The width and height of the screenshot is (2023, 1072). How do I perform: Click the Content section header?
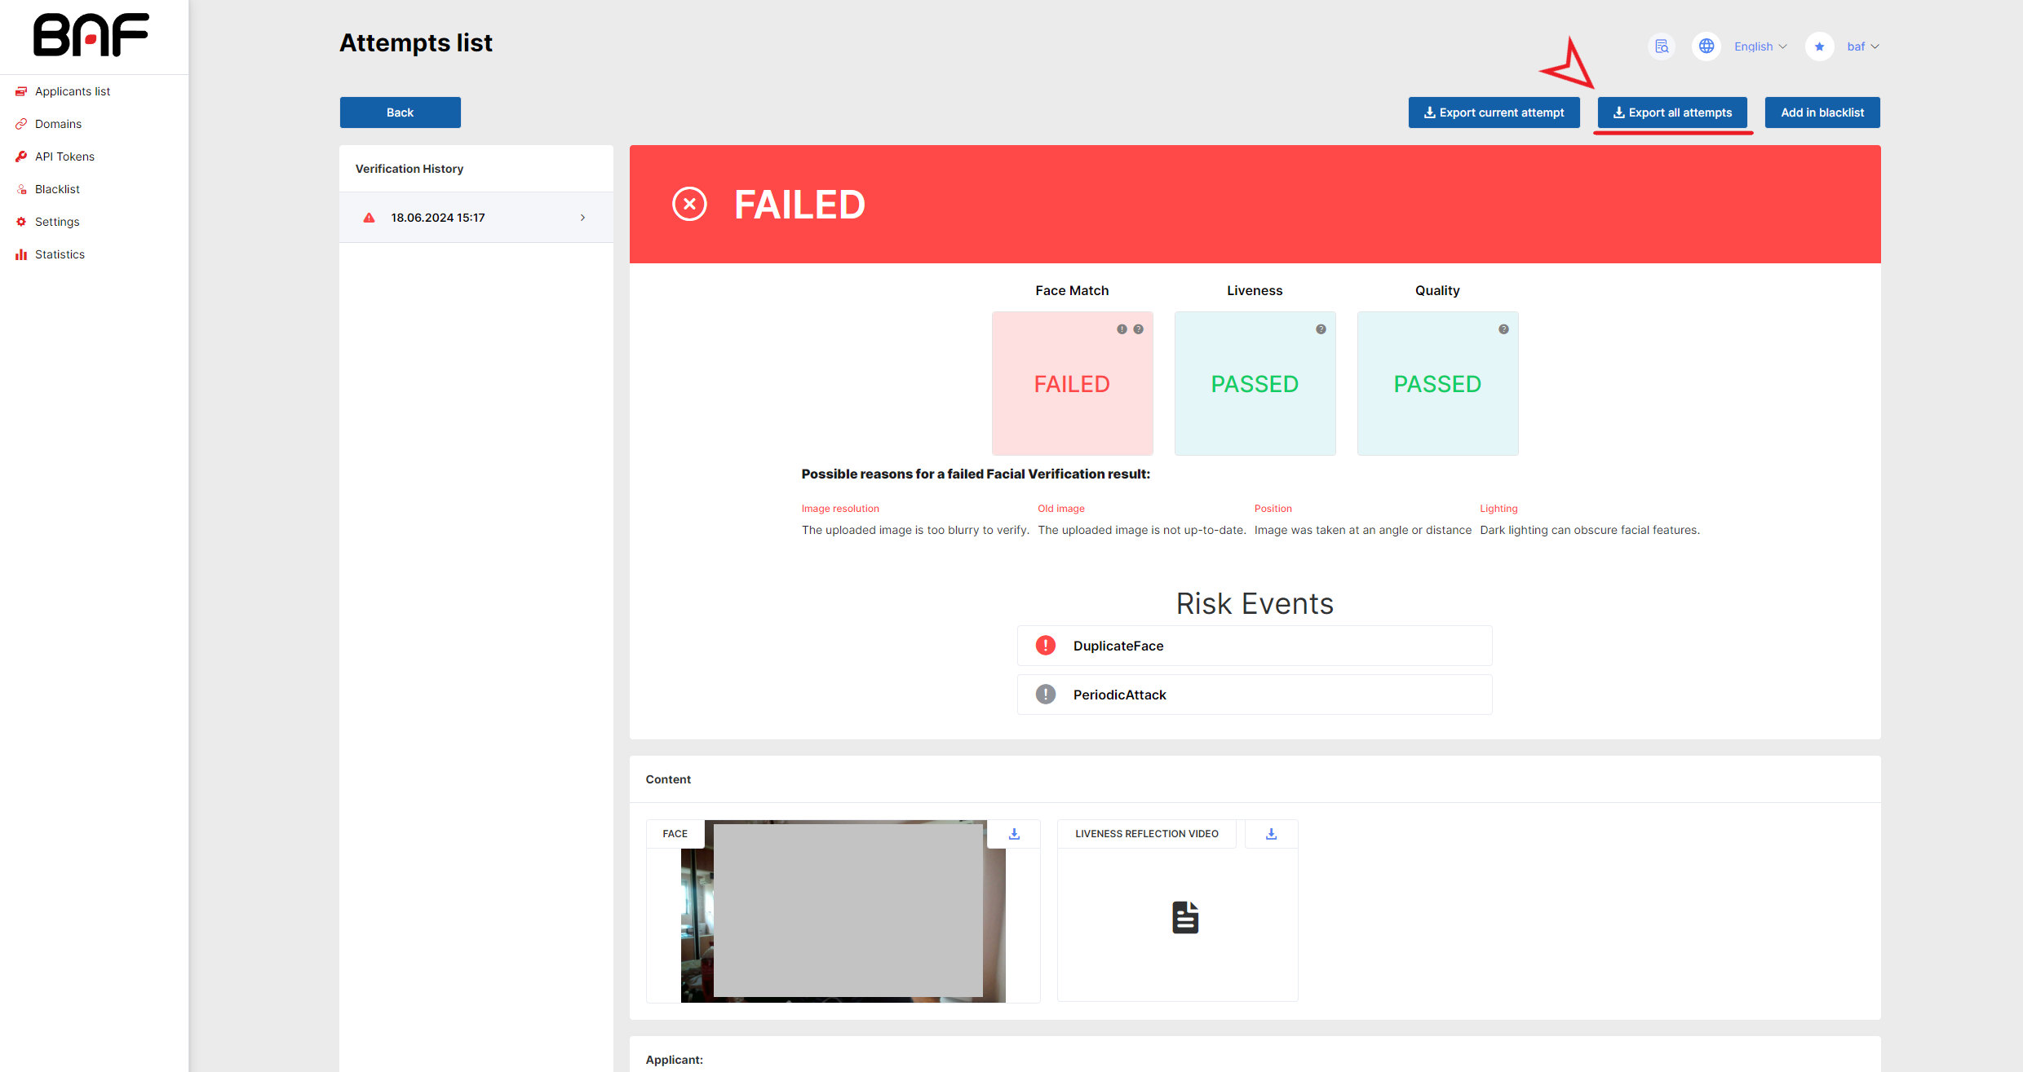pyautogui.click(x=668, y=779)
